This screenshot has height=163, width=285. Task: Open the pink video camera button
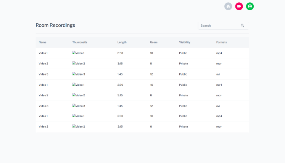point(239,6)
